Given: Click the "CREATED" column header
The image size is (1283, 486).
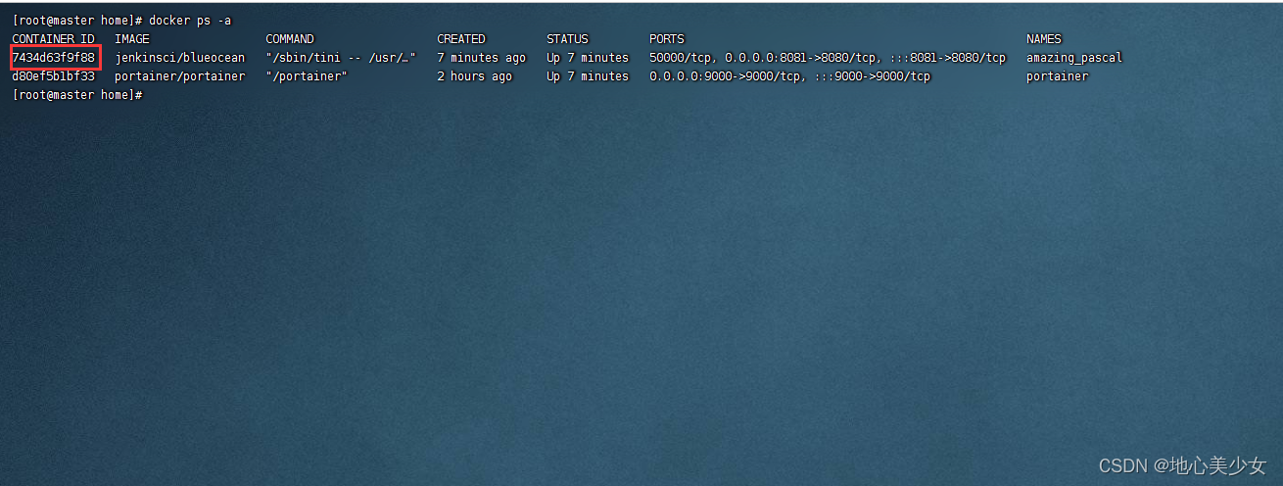Looking at the screenshot, I should pyautogui.click(x=461, y=39).
